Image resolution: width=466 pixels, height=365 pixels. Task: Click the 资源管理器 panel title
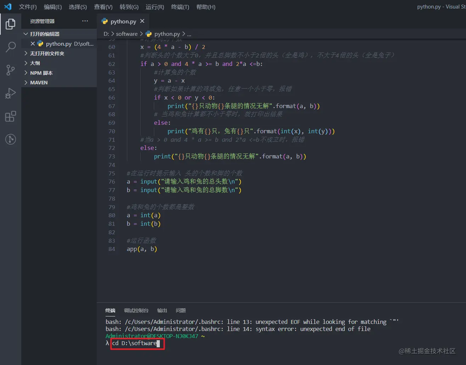(42, 21)
